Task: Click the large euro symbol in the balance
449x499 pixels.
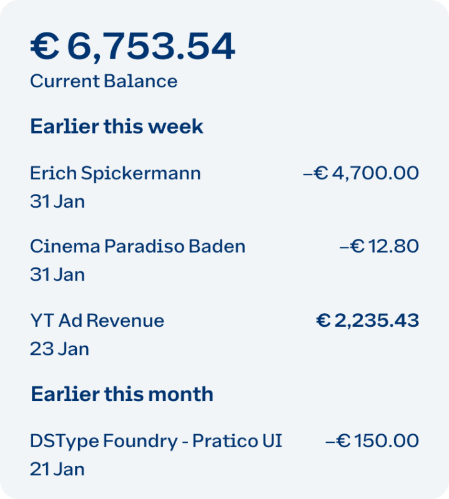Action: point(44,47)
